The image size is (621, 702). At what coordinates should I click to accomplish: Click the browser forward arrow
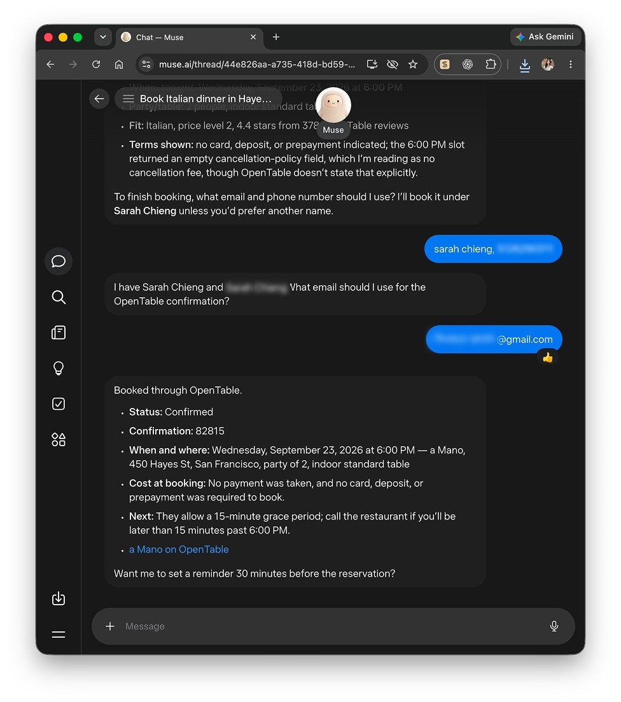click(73, 64)
